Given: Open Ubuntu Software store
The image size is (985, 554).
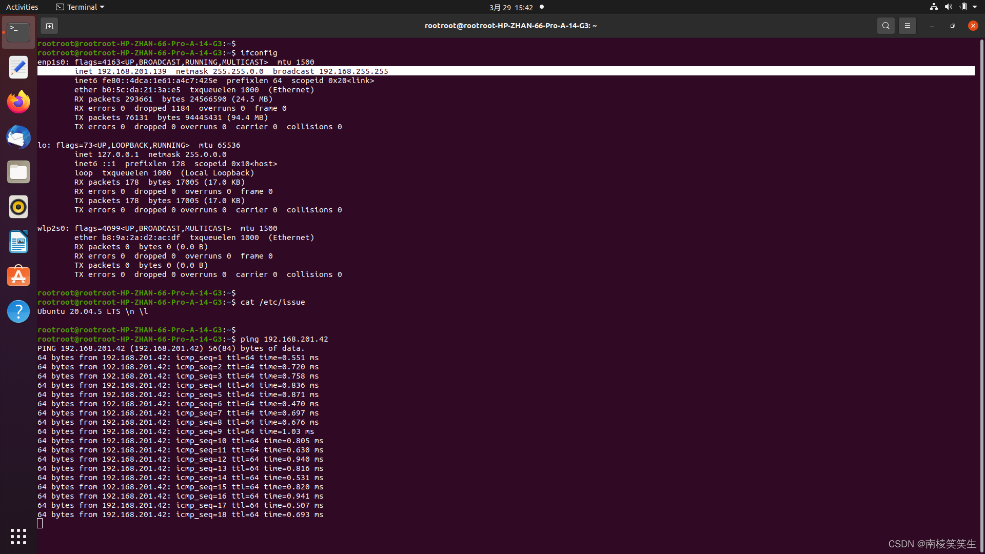Looking at the screenshot, I should point(18,276).
